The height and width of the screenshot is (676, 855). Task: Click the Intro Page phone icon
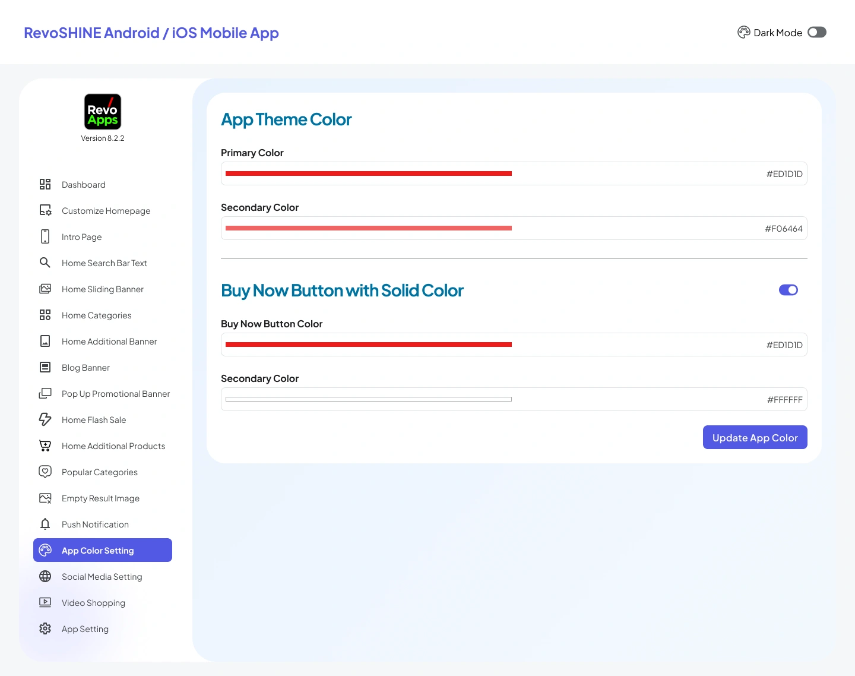[x=45, y=236]
